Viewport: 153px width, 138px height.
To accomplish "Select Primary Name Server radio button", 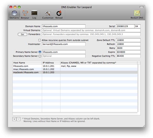I will pyautogui.click(x=40, y=52).
